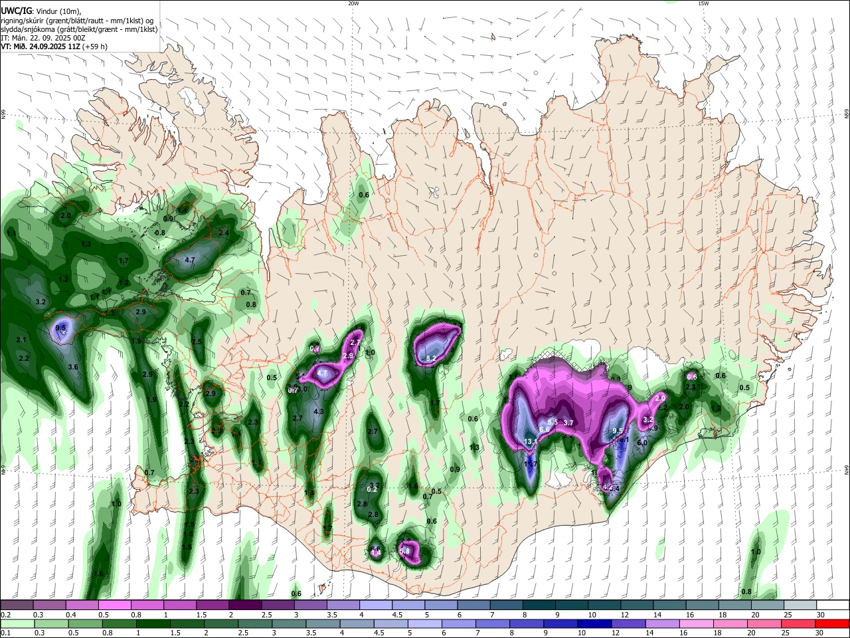Screen dimensions: 850x638
Task: Click the 'IT: Mán. 22. 09. 2025 00Z' line
Action: [42, 38]
